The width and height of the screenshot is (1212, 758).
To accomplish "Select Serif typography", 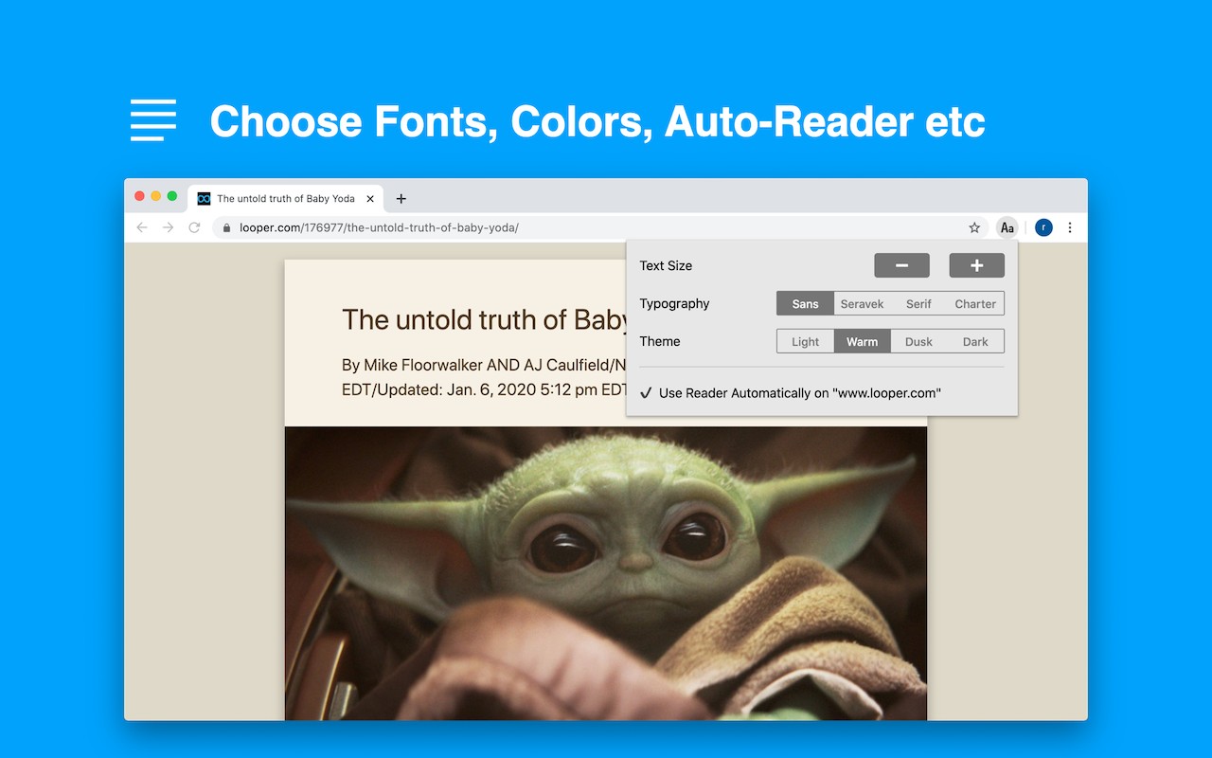I will (918, 303).
